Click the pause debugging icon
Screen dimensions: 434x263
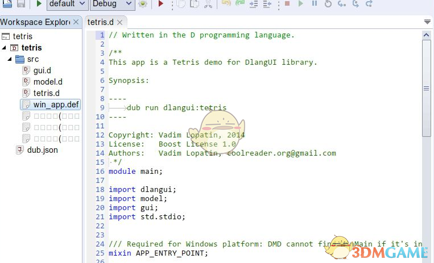click(315, 3)
